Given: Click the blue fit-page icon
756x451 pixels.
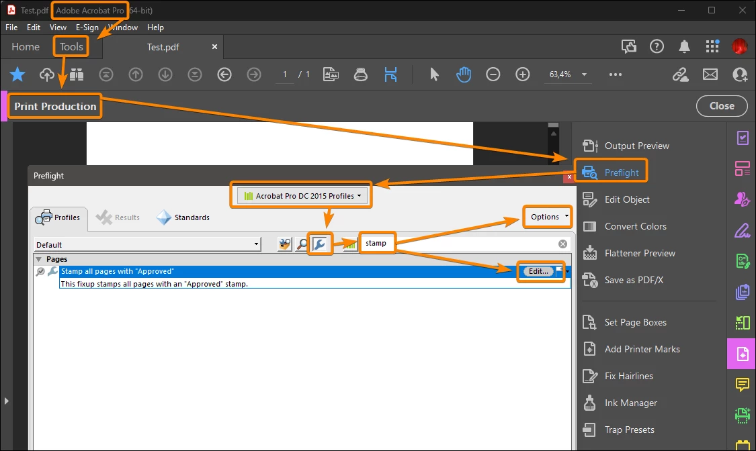Looking at the screenshot, I should click(x=390, y=74).
